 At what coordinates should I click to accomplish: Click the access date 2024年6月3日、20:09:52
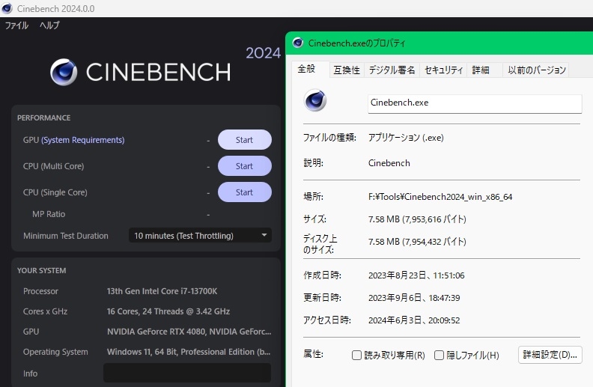pyautogui.click(x=414, y=320)
